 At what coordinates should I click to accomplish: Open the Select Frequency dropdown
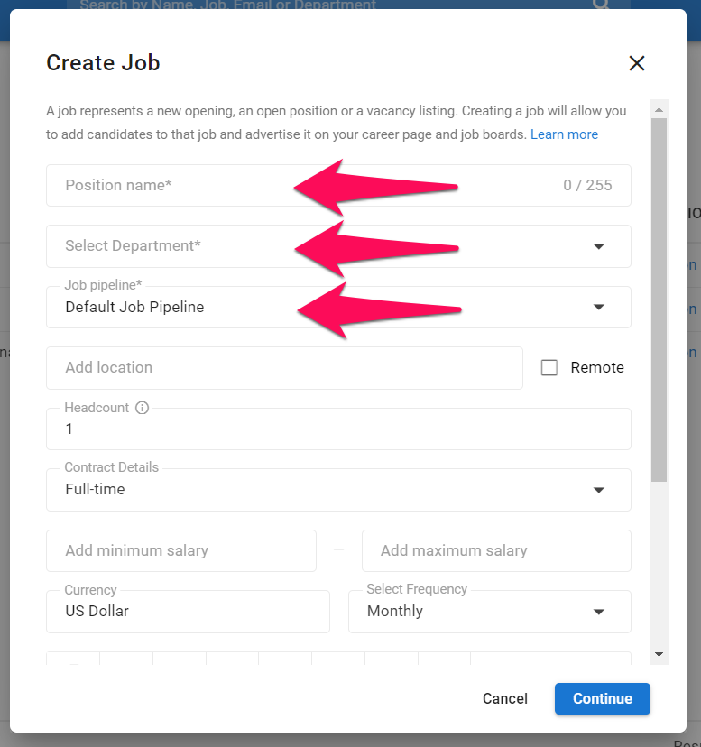pyautogui.click(x=598, y=611)
